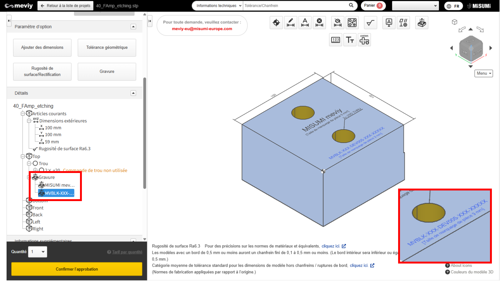Click the 6VIEWS download icon
The image size is (500, 281).
(364, 40)
